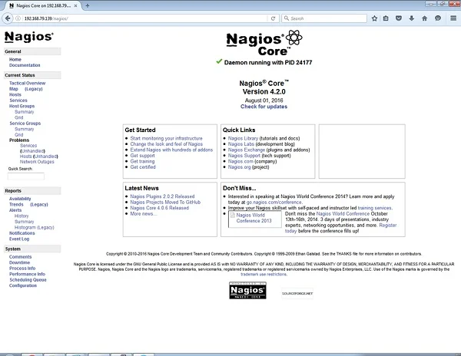Screen dimensions: 461x356
Task: Click the URL address bar
Action: coord(145,18)
